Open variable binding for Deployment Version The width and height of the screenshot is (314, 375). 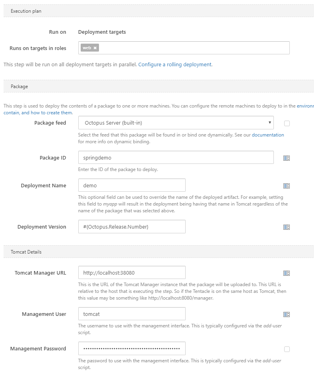286,227
